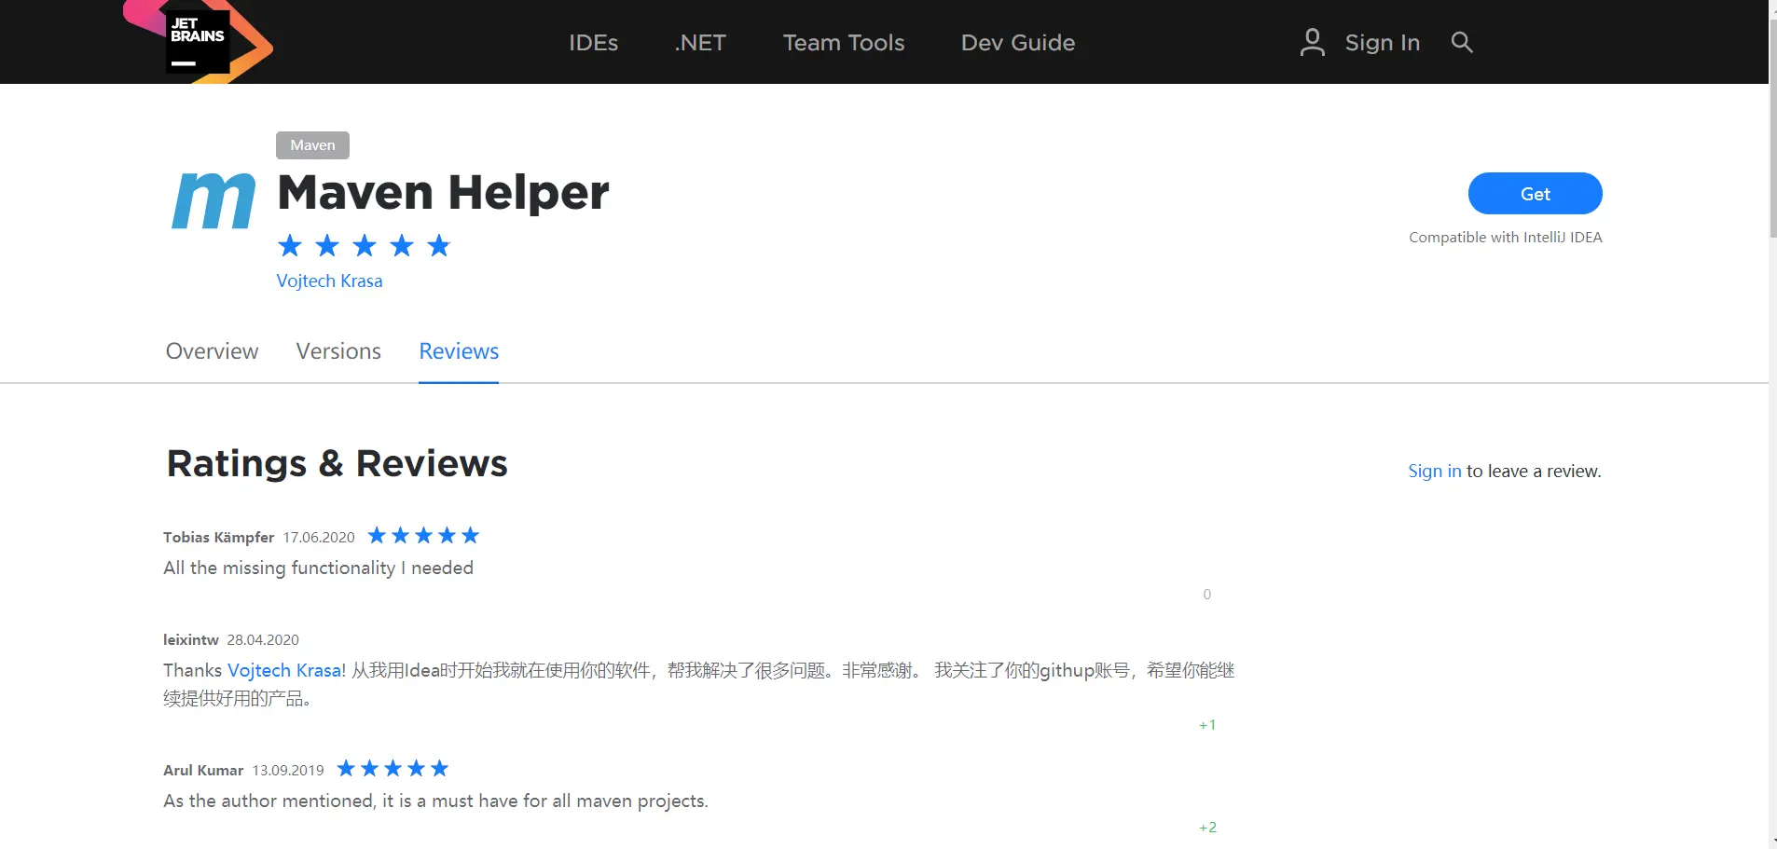Open search with the magnifier icon
Image resolution: width=1777 pixels, height=849 pixels.
pos(1460,42)
